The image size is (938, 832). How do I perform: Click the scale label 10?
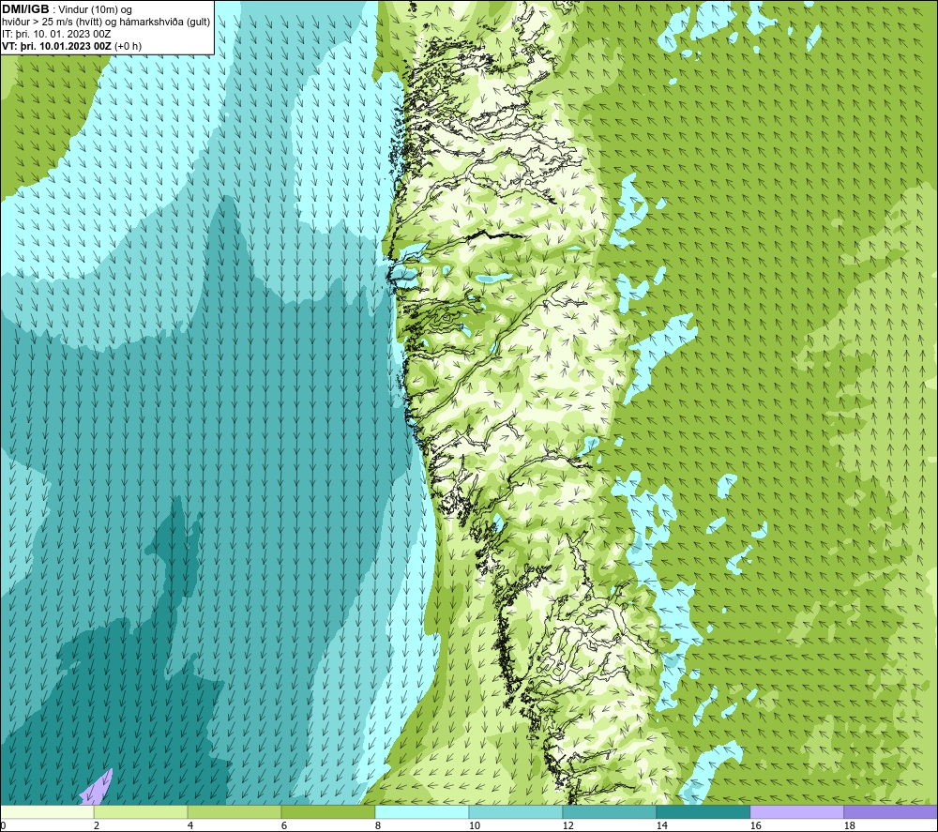click(x=474, y=825)
